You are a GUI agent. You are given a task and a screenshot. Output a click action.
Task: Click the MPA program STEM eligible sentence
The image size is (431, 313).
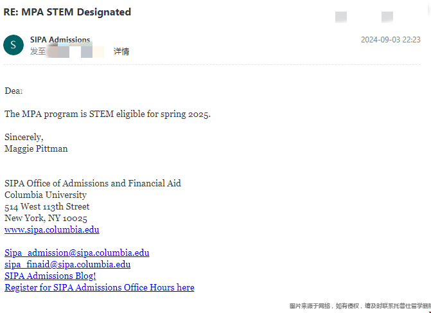[107, 114]
